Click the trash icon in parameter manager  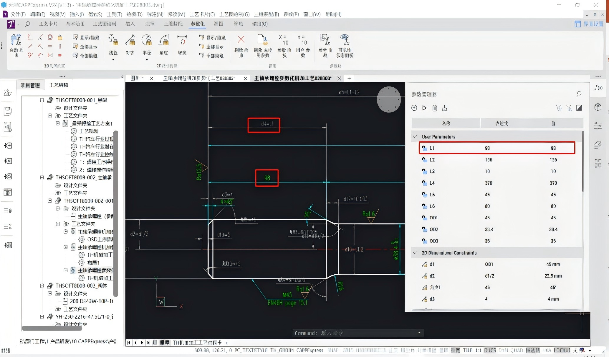tap(435, 108)
